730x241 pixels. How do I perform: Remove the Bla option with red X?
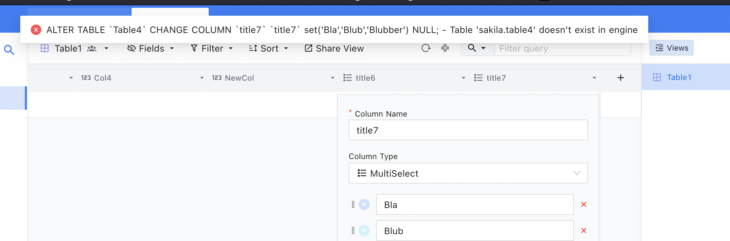coord(583,204)
